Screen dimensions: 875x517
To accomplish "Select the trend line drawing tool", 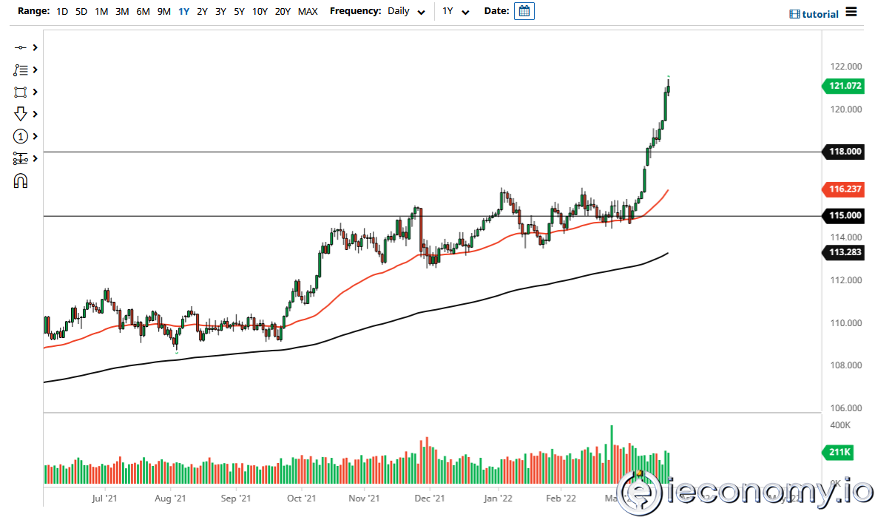I will click(21, 47).
